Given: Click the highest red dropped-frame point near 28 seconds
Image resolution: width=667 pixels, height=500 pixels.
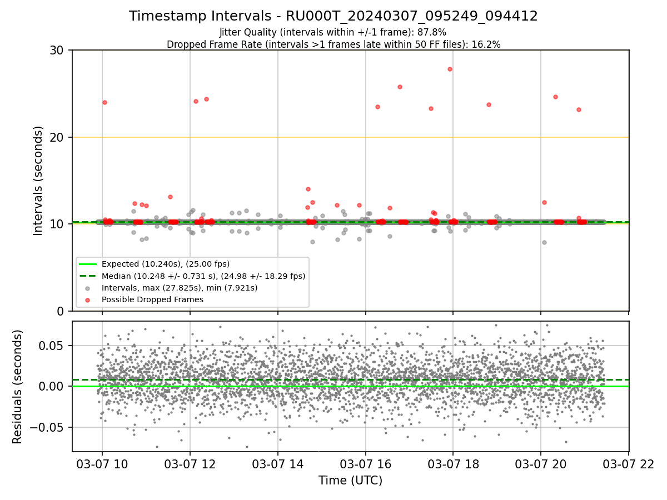Looking at the screenshot, I should 450,69.
